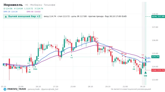Click the blue 38,2% retracement label
The width and height of the screenshot is (165, 92).
click(x=148, y=62)
